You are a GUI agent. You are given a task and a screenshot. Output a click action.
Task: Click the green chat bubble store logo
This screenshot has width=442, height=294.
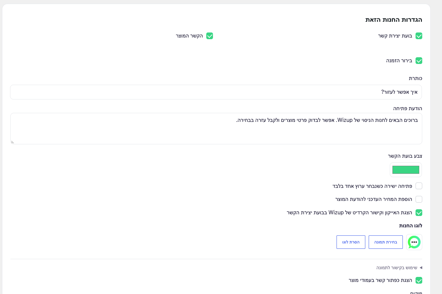tap(414, 242)
